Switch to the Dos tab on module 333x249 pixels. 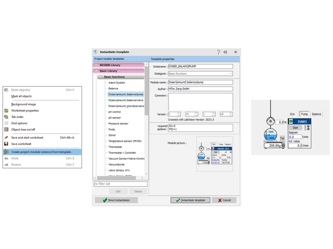(x=292, y=114)
